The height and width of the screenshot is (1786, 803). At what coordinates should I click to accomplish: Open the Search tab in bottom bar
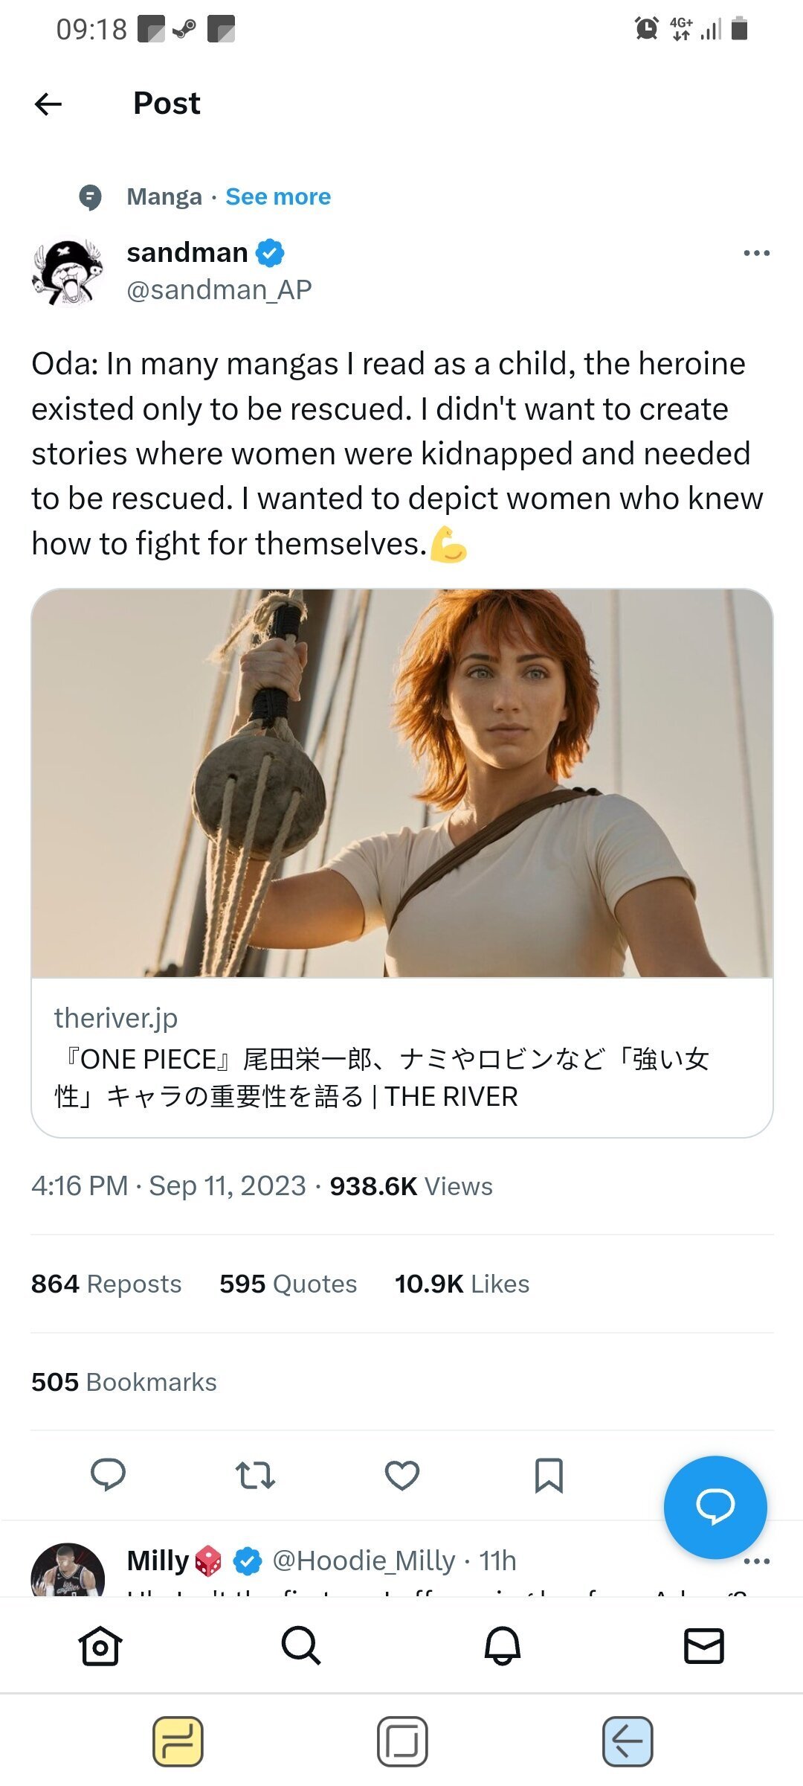pyautogui.click(x=301, y=1646)
